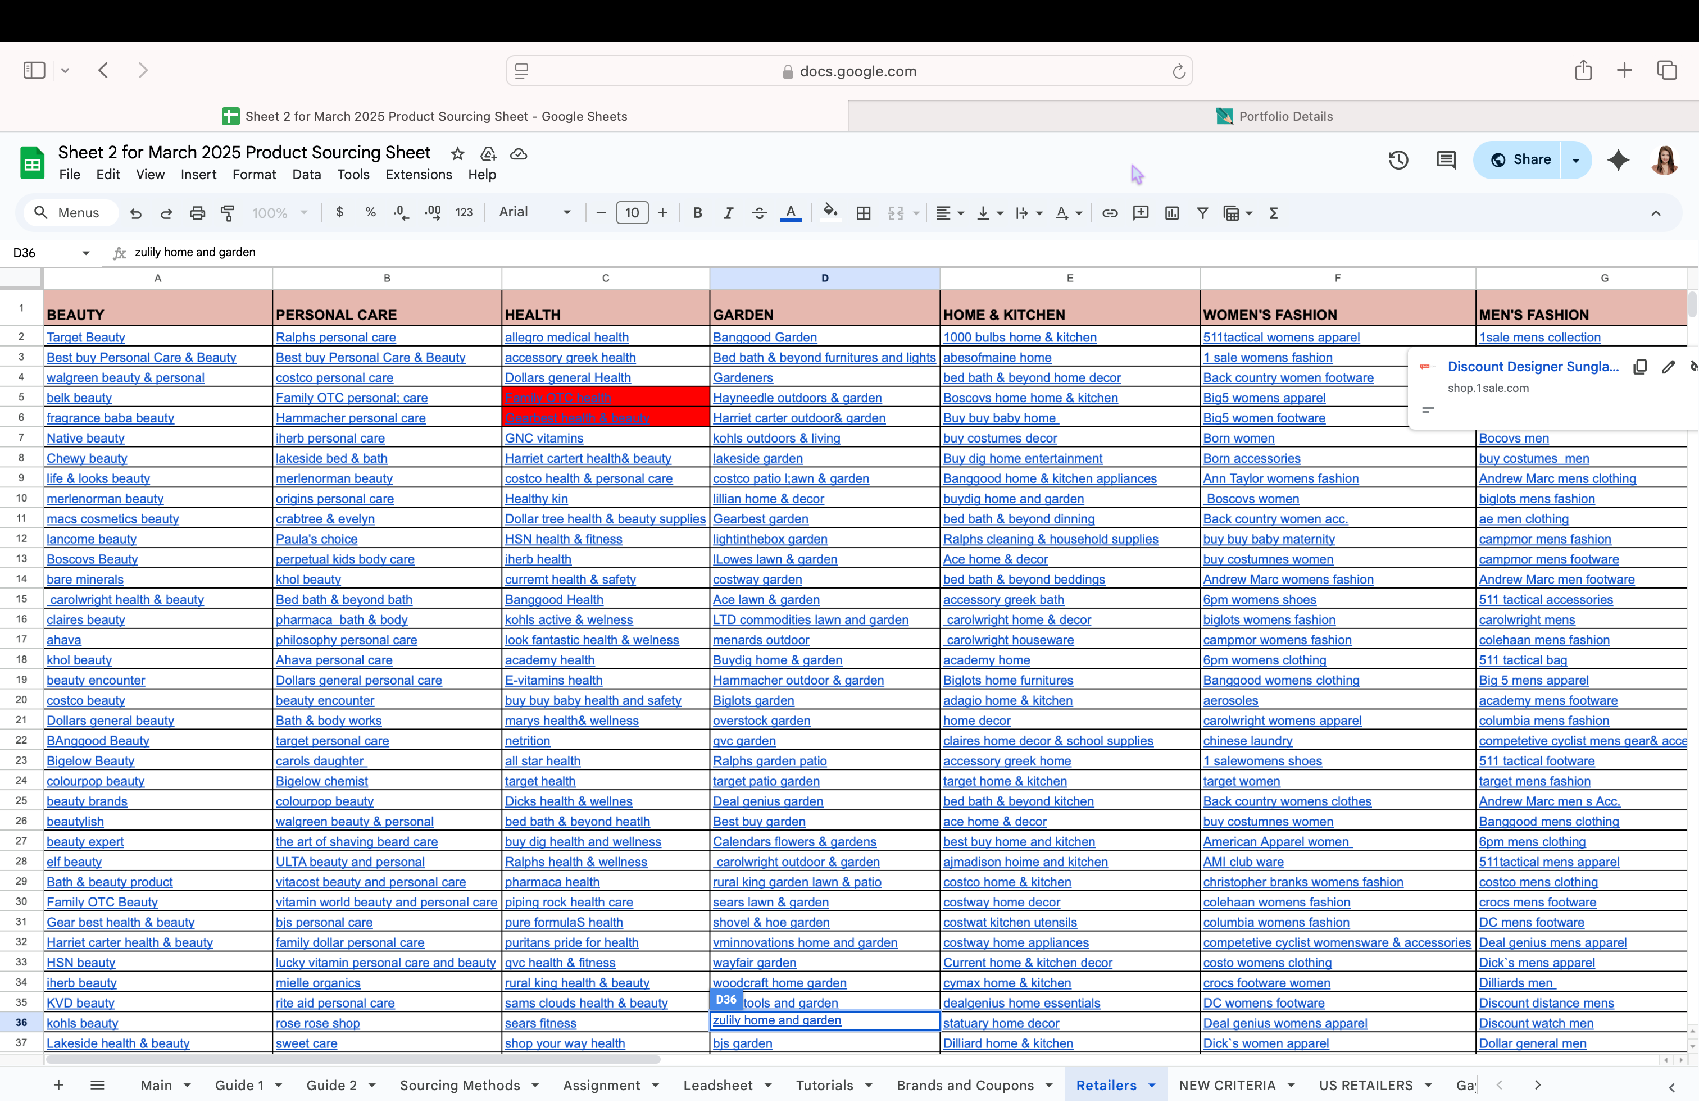Open the comments panel icon
Image resolution: width=1699 pixels, height=1103 pixels.
(1446, 160)
